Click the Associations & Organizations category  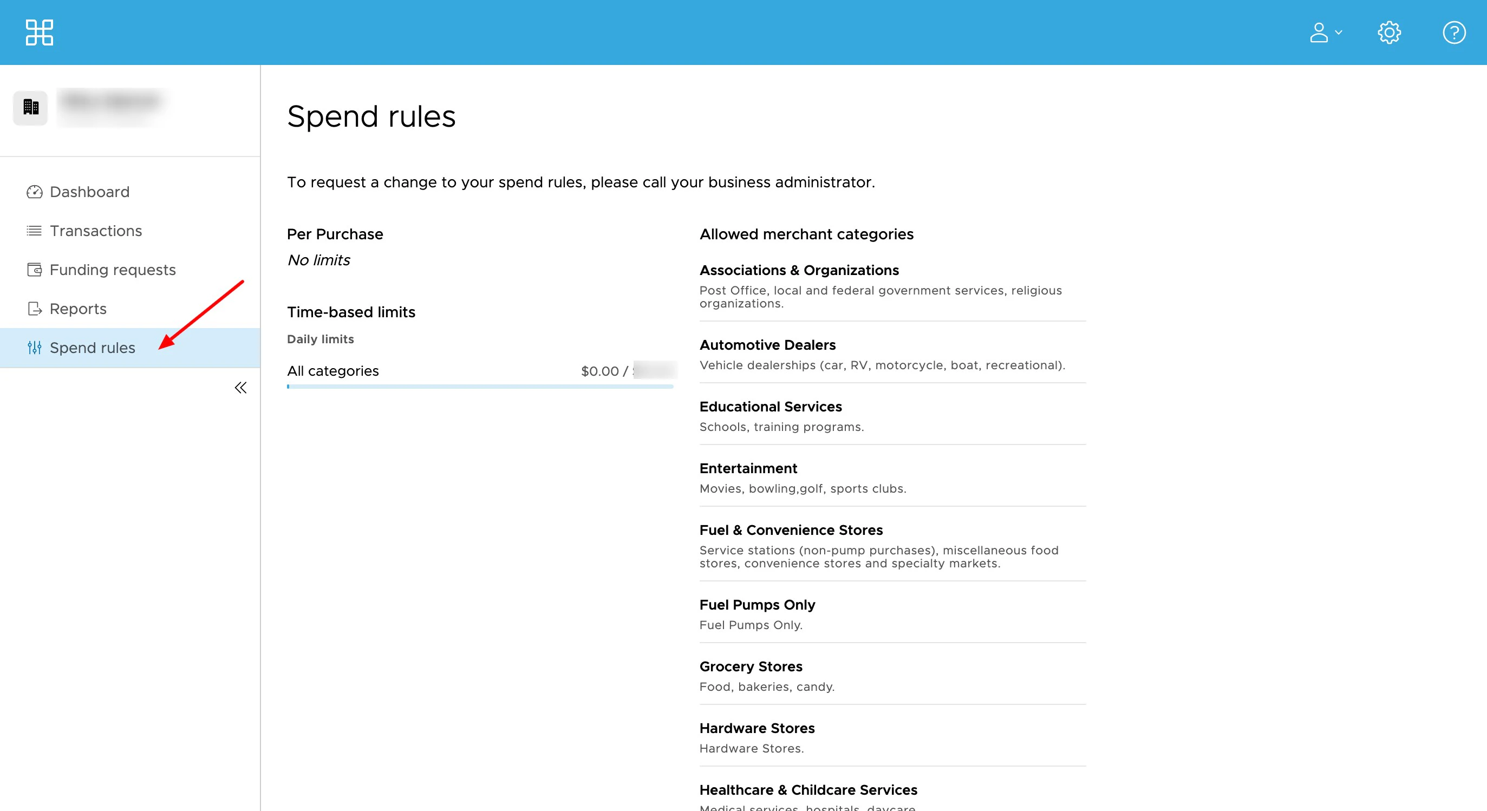(799, 270)
